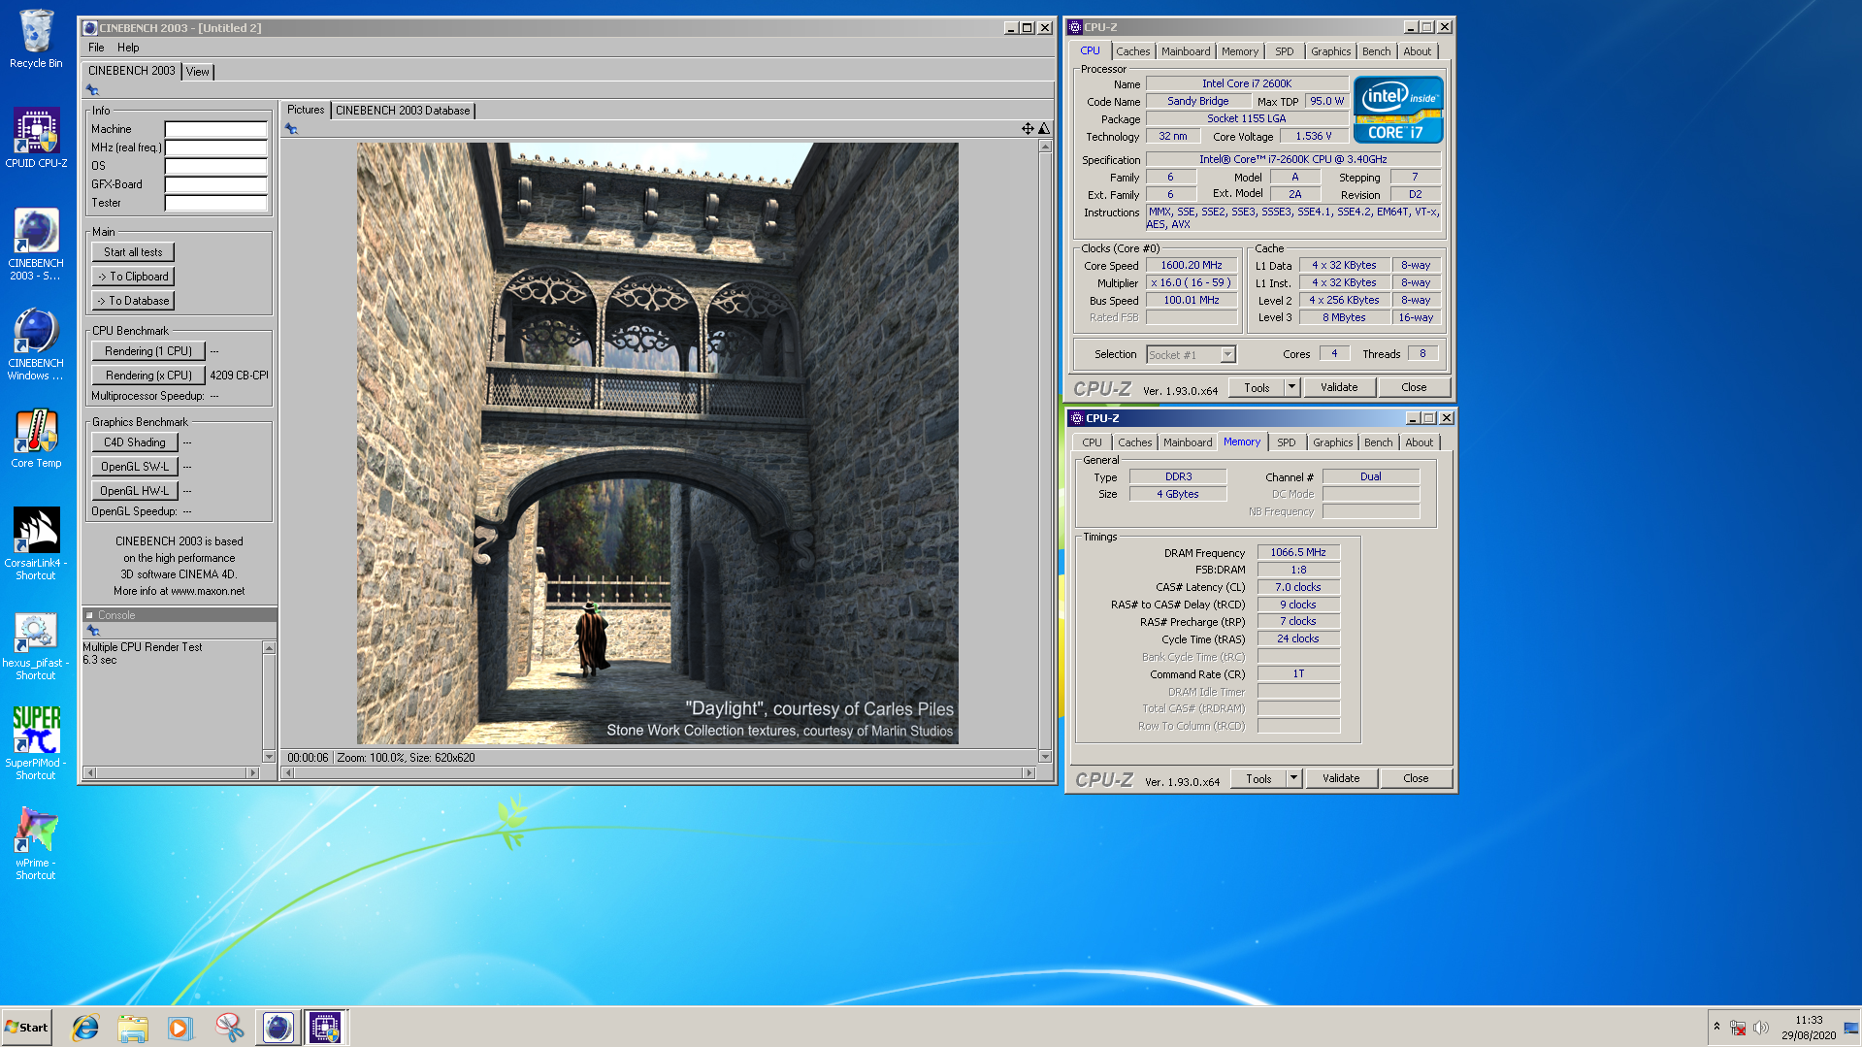Click the Intel Core i7 logo in CPU-Z
The image size is (1862, 1047).
point(1398,110)
